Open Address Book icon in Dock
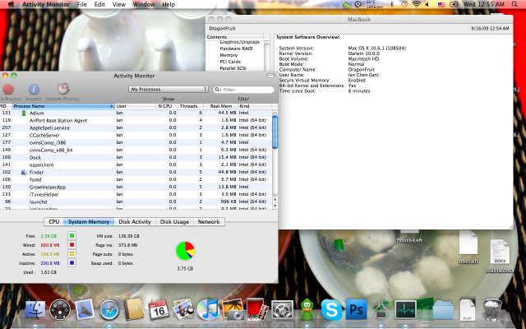526x329 pixels. point(134,309)
